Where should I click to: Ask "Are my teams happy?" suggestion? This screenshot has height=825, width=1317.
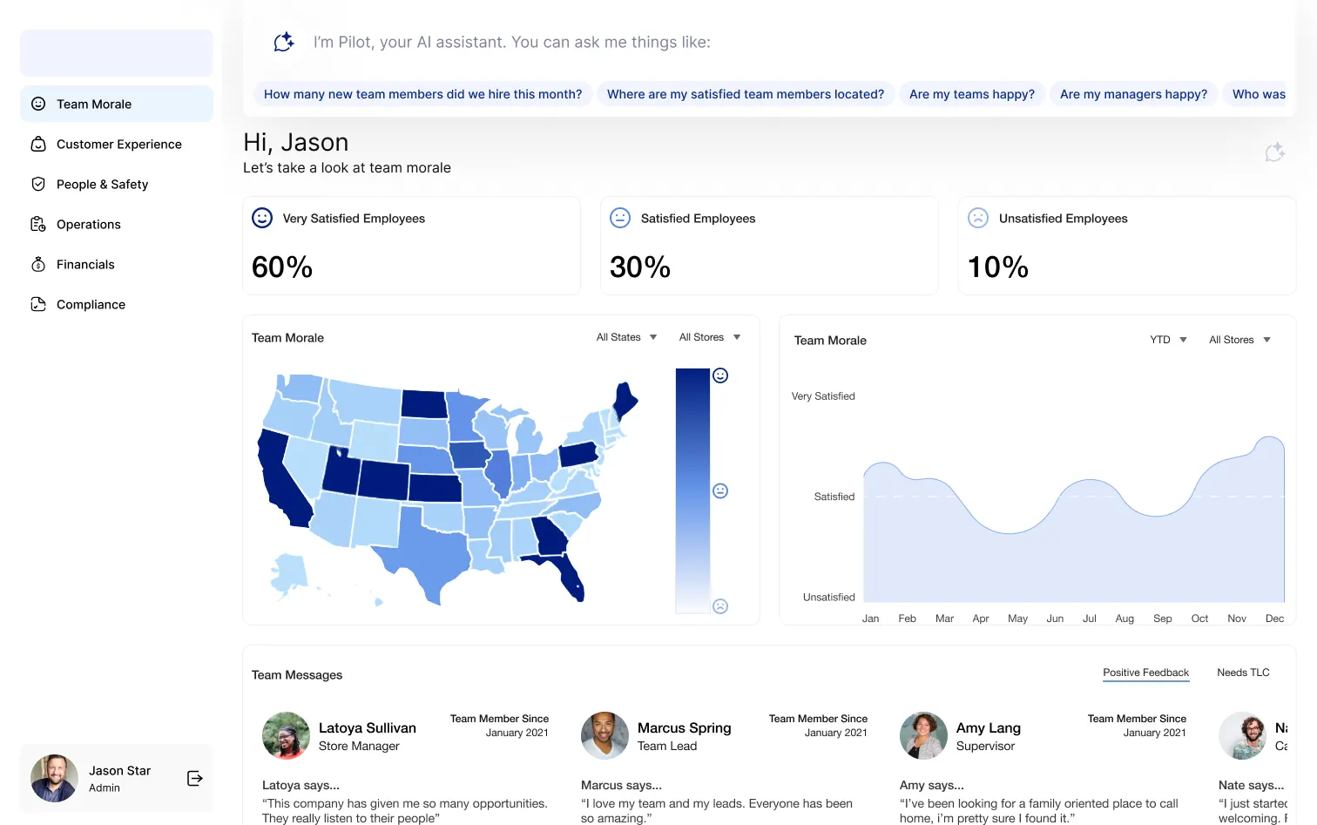click(971, 94)
